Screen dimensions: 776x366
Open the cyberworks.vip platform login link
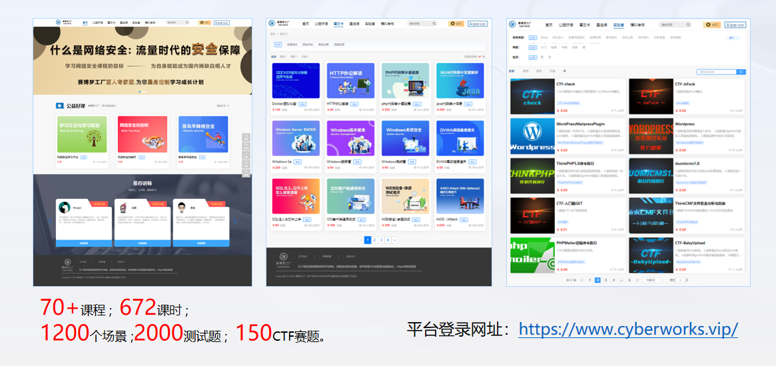pyautogui.click(x=627, y=329)
